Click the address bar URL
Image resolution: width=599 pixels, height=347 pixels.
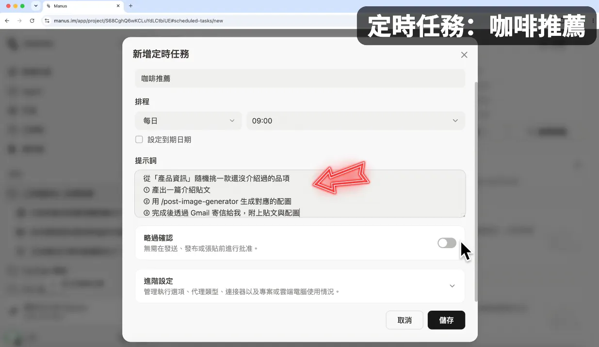(139, 21)
